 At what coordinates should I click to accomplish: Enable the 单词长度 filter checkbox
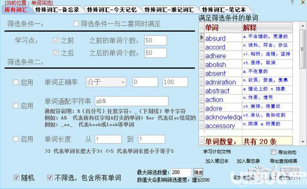15,139
